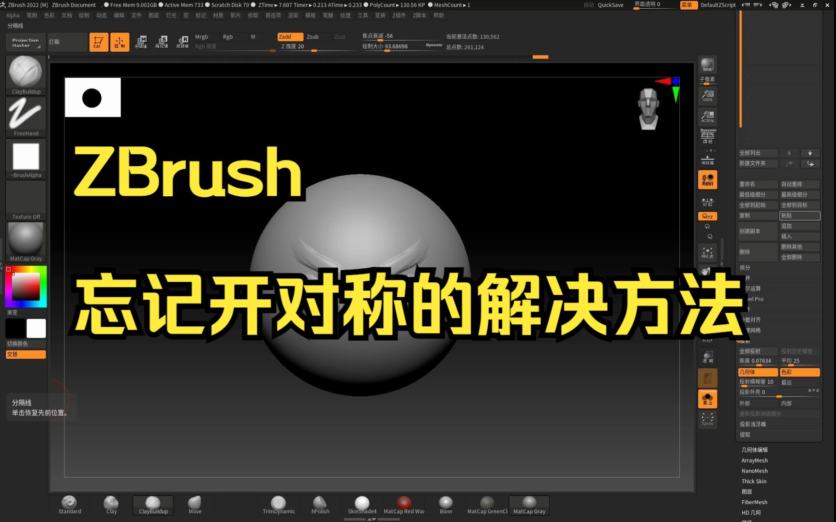Screen dimensions: 836x522
Task: Open the 帮助 menu
Action: pyautogui.click(x=438, y=15)
